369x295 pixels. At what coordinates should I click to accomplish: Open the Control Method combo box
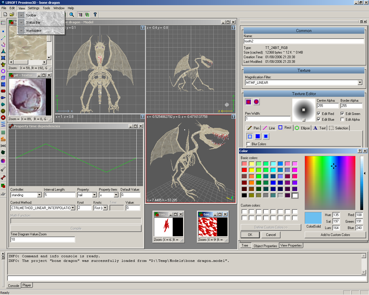click(x=73, y=208)
